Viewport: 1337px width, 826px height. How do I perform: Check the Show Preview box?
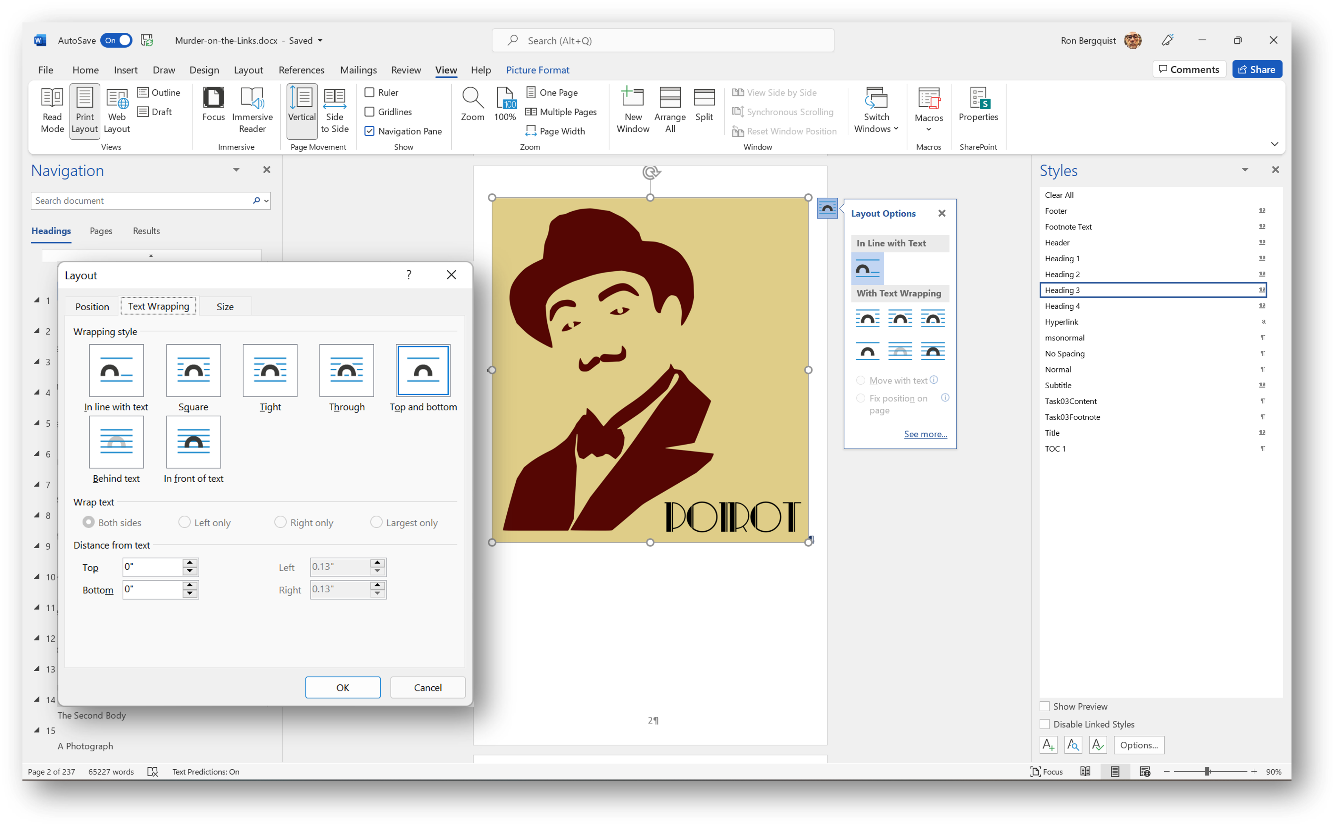[1044, 706]
